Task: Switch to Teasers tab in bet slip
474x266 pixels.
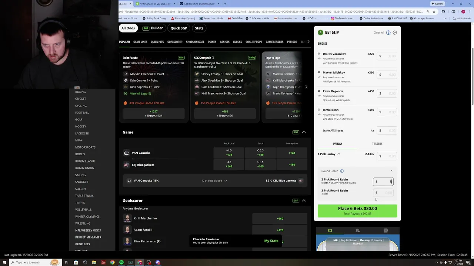Action: tap(377, 144)
